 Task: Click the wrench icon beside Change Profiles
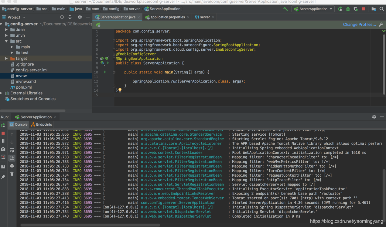tap(381, 25)
